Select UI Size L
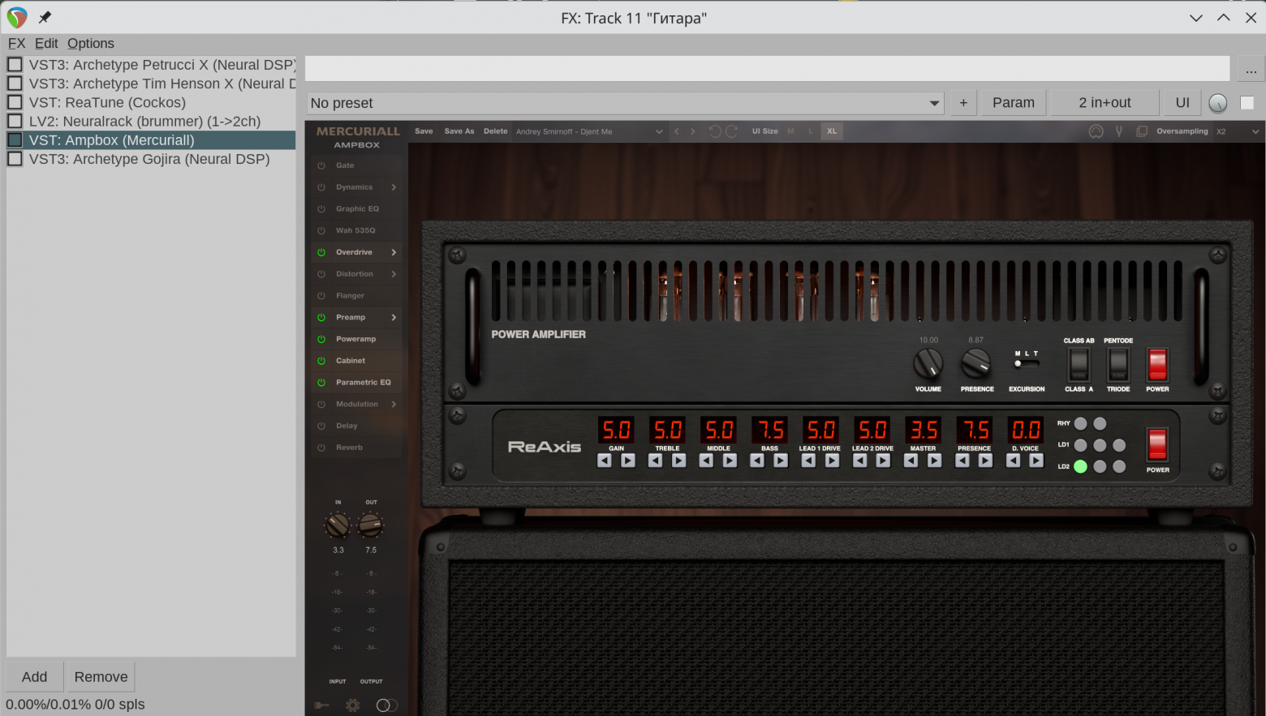Image resolution: width=1266 pixels, height=716 pixels. (811, 131)
